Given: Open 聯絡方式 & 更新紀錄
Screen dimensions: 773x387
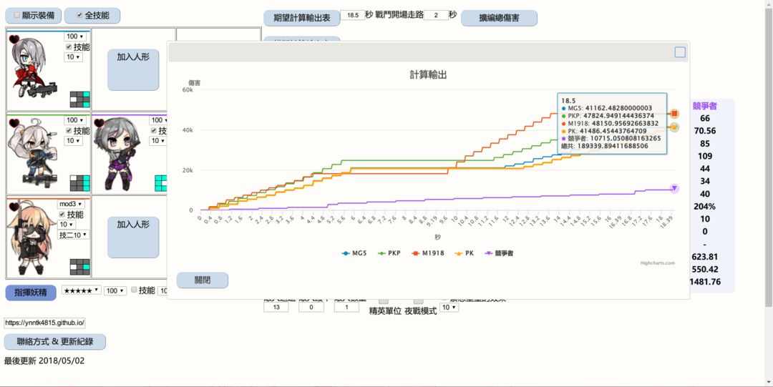Looking at the screenshot, I should [x=54, y=342].
